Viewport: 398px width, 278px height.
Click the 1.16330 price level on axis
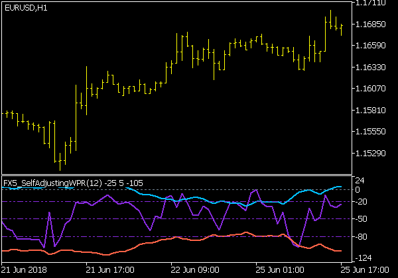tap(372, 68)
